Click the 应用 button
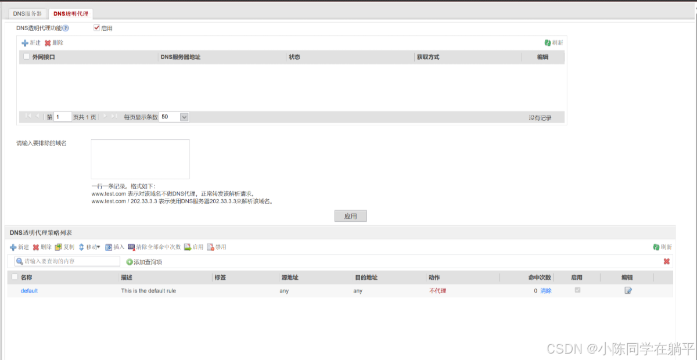Image resolution: width=697 pixels, height=360 pixels. 350,216
